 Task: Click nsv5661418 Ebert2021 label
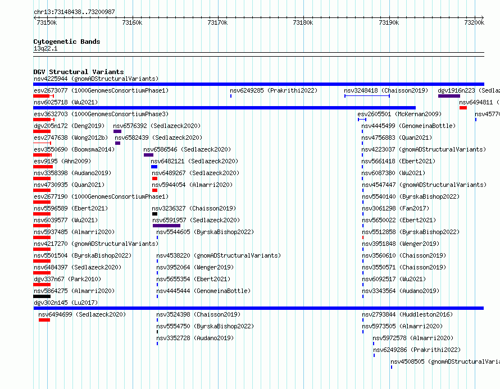[398, 161]
